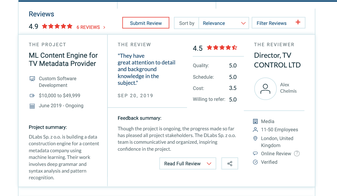This screenshot has height=196, width=337.
Task: Expand the Filter Reviews panel
Action: pyautogui.click(x=278, y=23)
